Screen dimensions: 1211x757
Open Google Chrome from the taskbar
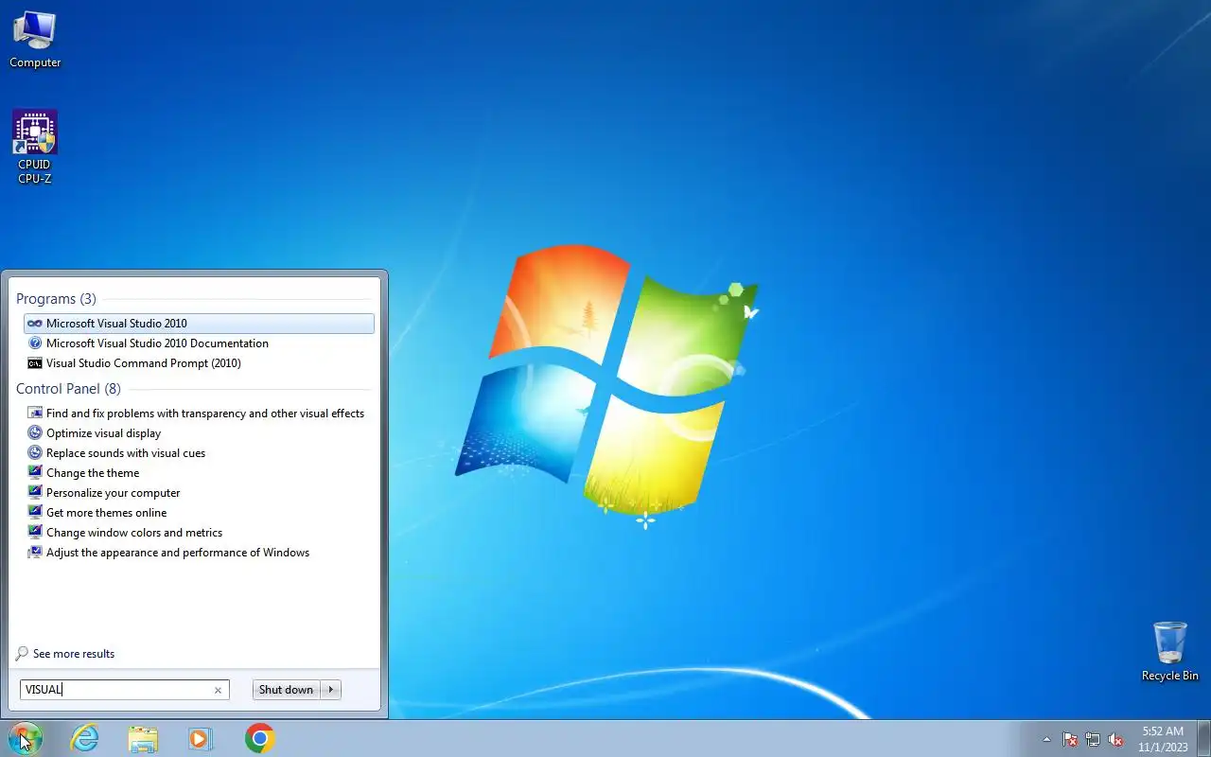[259, 738]
